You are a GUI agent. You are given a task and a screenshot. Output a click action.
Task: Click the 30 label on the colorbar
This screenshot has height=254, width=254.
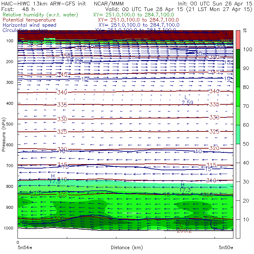pos(246,182)
